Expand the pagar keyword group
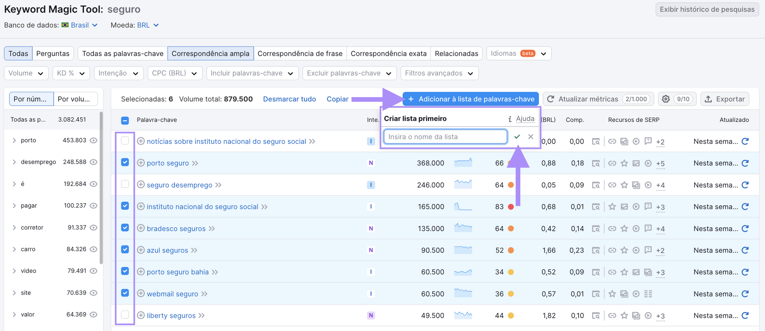The image size is (765, 331). point(14,206)
